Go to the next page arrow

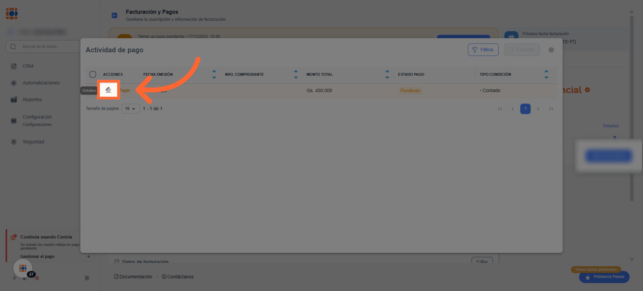pyautogui.click(x=538, y=109)
